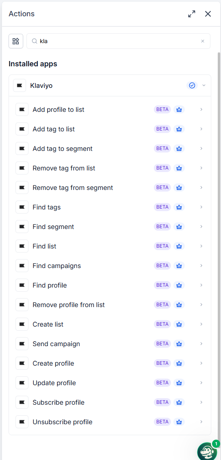
Task: Select the Subscribe profile action
Action: click(110, 402)
